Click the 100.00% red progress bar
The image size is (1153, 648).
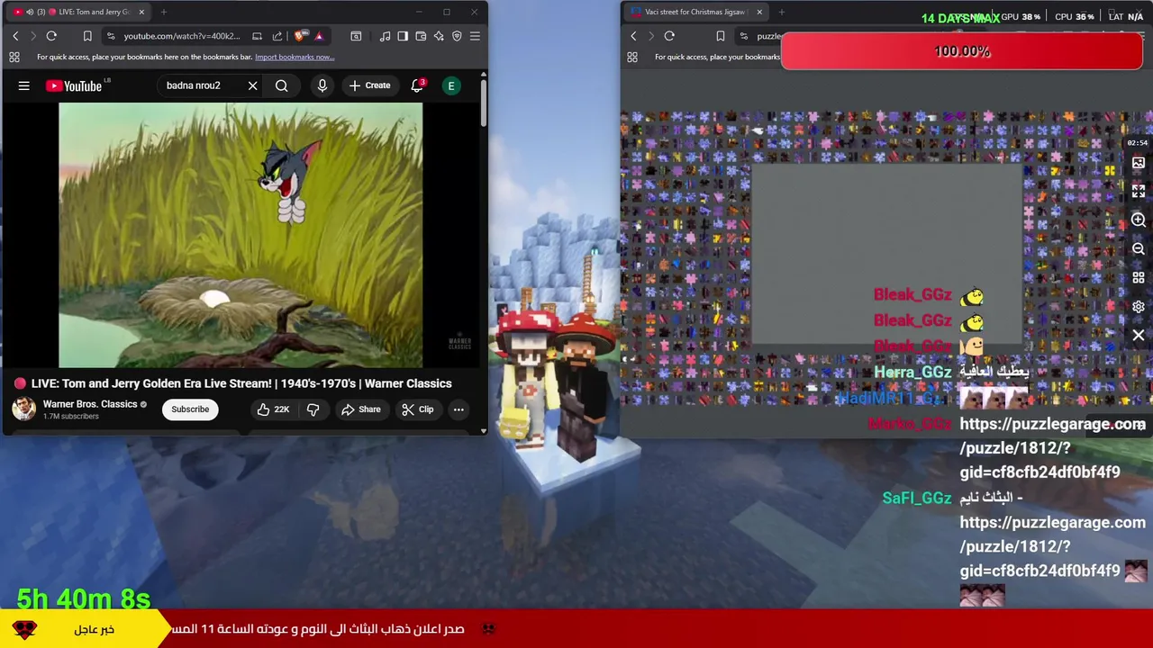[962, 52]
